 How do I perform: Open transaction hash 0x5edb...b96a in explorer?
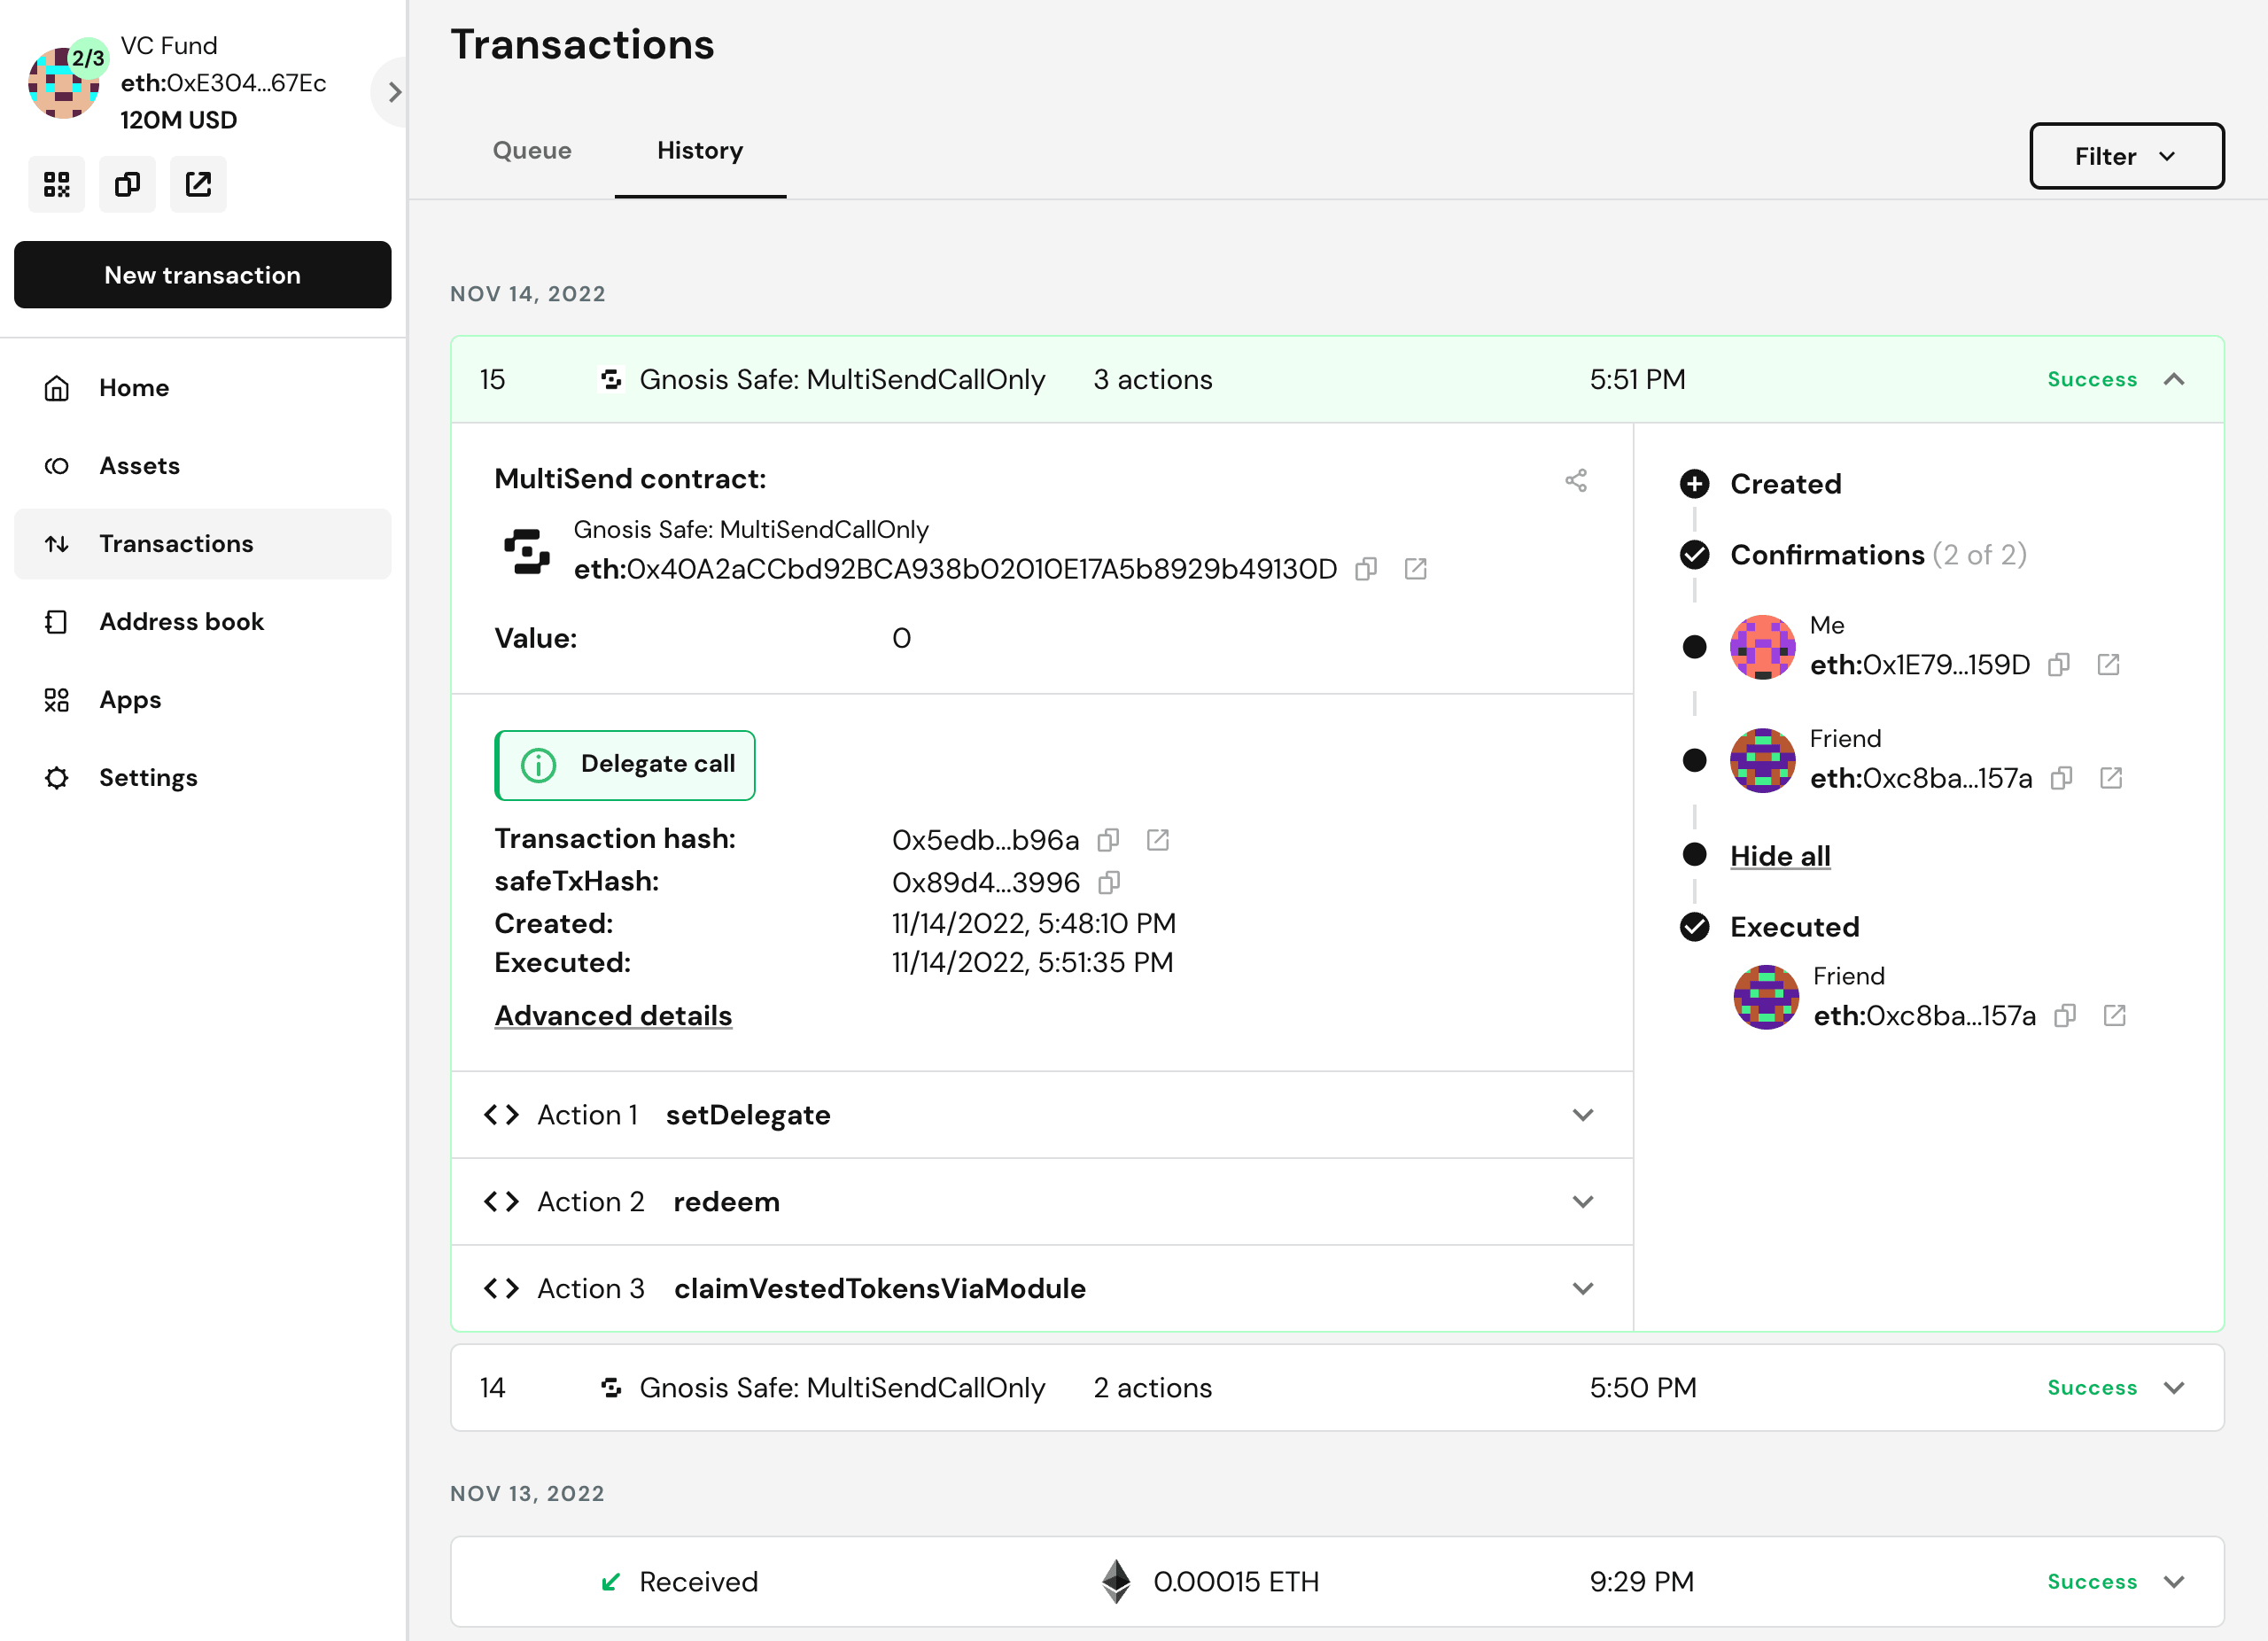click(1158, 840)
